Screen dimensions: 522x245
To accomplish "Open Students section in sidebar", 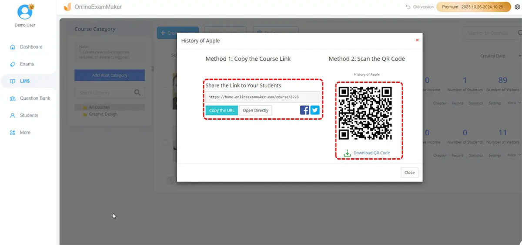I will click(x=29, y=115).
